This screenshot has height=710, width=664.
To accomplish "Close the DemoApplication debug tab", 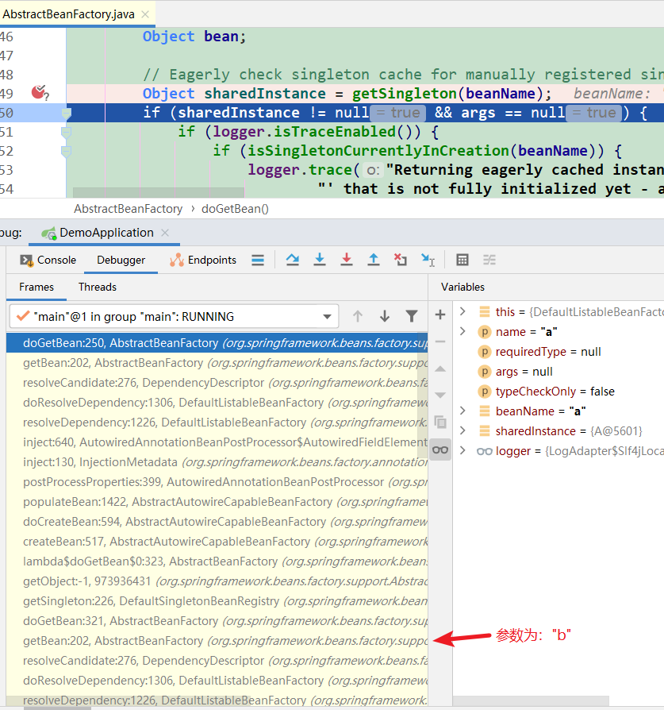I will [165, 233].
